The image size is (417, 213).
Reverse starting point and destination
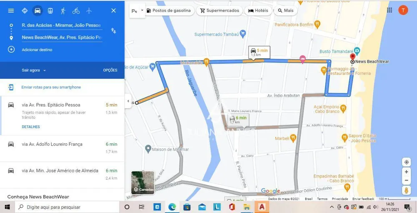pyautogui.click(x=113, y=31)
